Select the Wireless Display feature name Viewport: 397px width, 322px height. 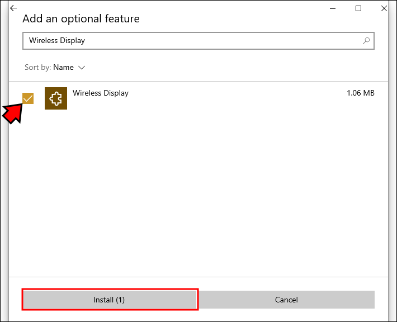click(101, 93)
